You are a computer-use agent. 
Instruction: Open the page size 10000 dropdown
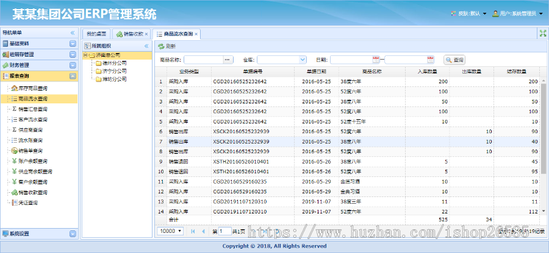coord(180,232)
